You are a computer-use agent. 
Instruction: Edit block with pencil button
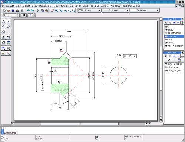(169, 60)
